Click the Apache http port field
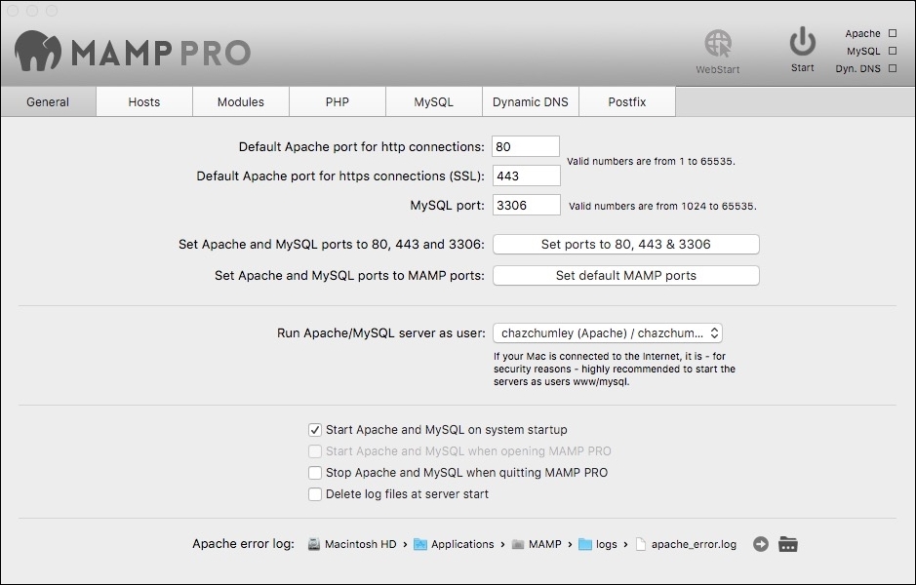The image size is (916, 585). point(526,146)
